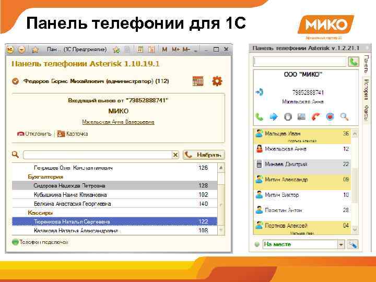The image size is (376, 282).
Task: Select Минаев Дмитрий in the contact list
Action: pyautogui.click(x=302, y=167)
